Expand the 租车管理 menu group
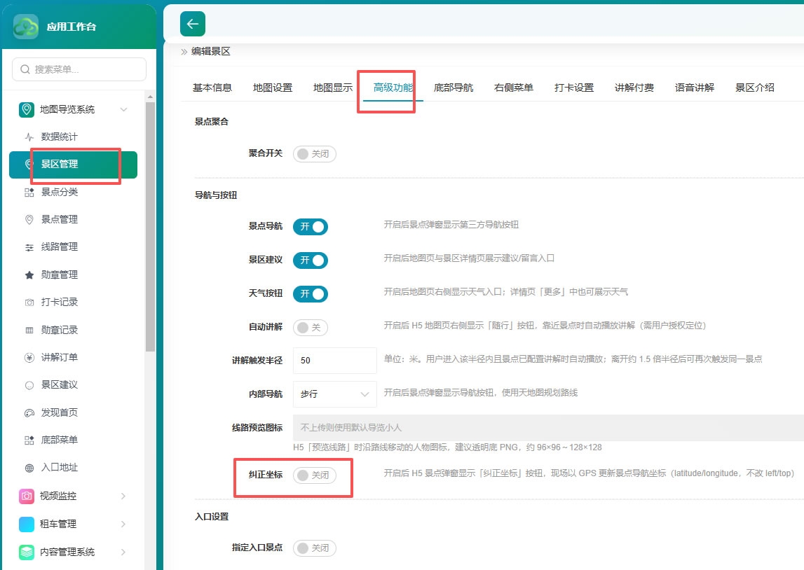Screen dimensions: 804x570 [123, 524]
